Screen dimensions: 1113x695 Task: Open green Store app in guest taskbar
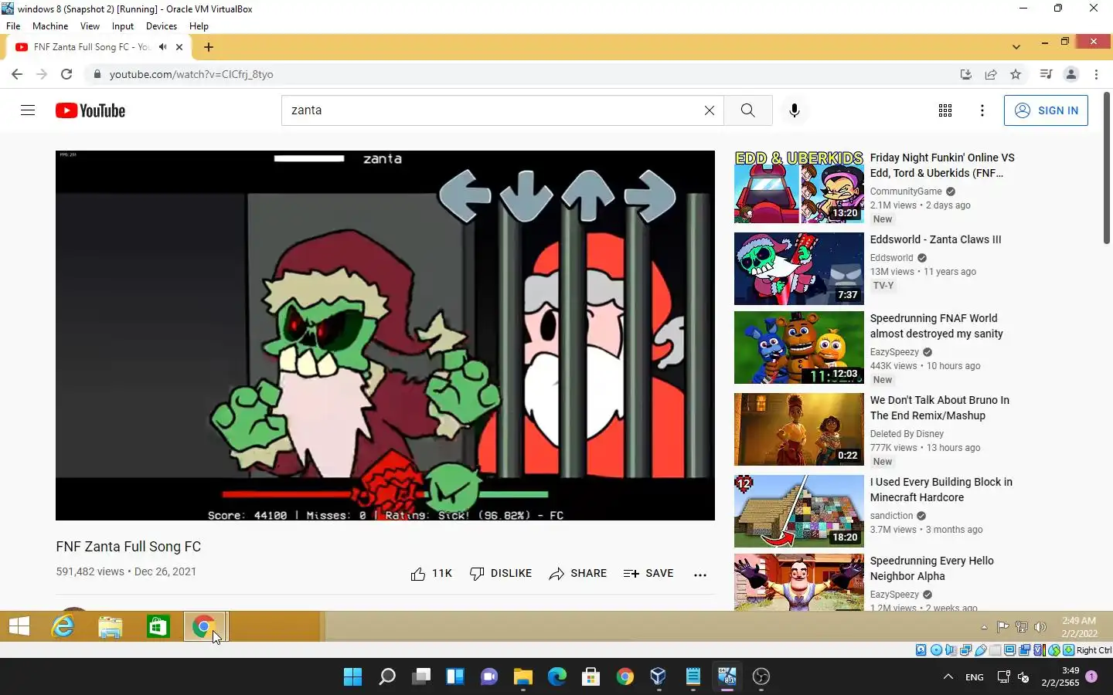pos(158,627)
